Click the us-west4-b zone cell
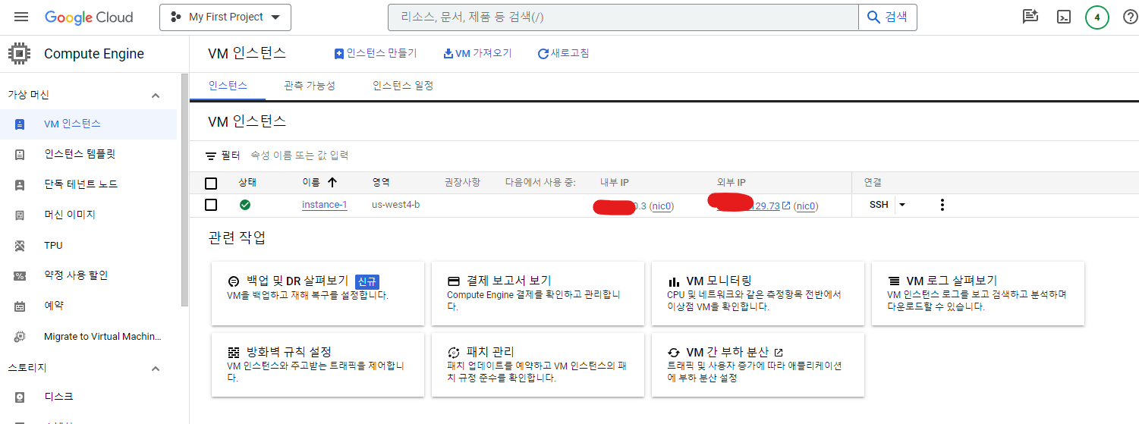The height and width of the screenshot is (424, 1139). pyautogui.click(x=395, y=205)
